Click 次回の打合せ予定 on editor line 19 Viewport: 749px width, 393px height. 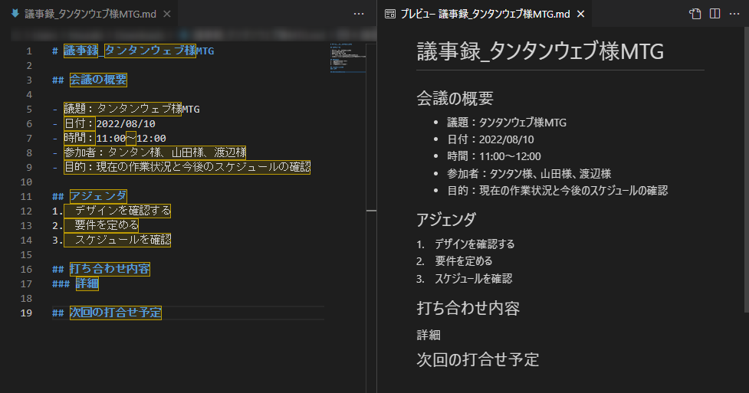(116, 313)
